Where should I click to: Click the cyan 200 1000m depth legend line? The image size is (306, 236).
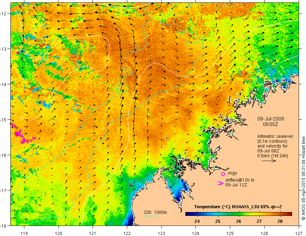[151, 216]
